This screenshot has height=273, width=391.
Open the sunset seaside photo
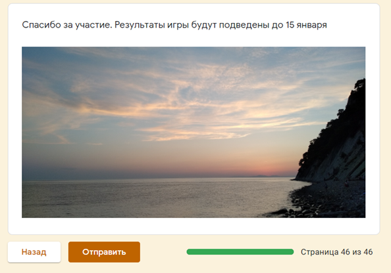194,132
